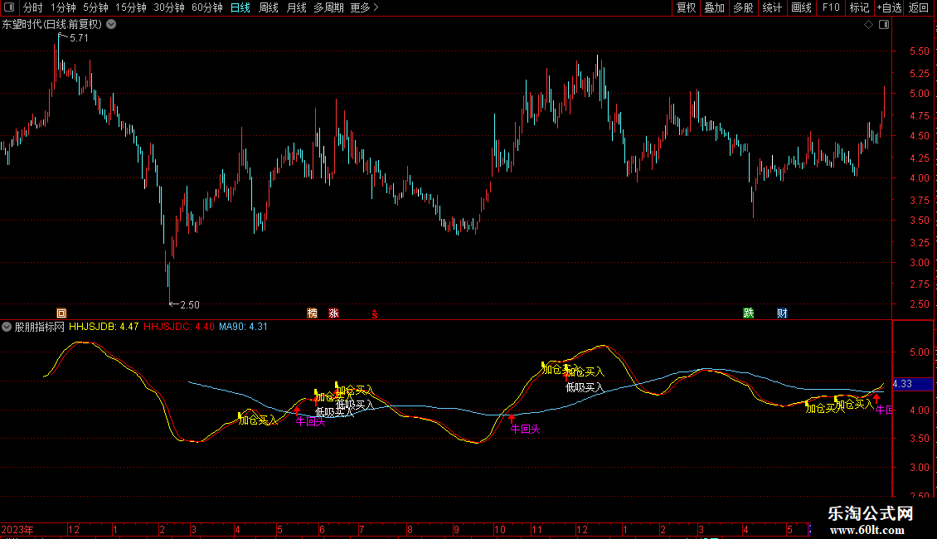Click the 涨 marker icon

pyautogui.click(x=333, y=313)
